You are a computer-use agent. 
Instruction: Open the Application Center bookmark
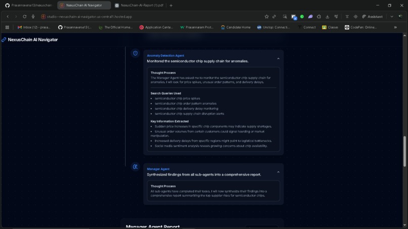[156, 27]
